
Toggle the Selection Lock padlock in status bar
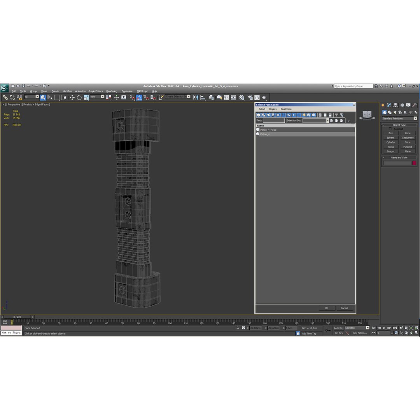point(238,328)
